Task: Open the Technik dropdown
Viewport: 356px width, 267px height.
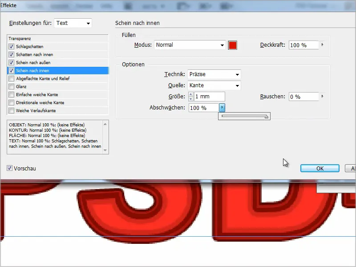Action: click(214, 74)
